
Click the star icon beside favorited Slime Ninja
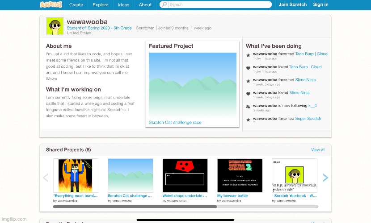coord(248,81)
